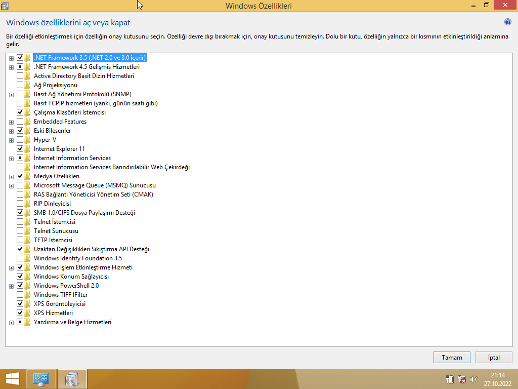Click the Windows Features taskbar icon
The width and height of the screenshot is (518, 389).
[x=72, y=379]
